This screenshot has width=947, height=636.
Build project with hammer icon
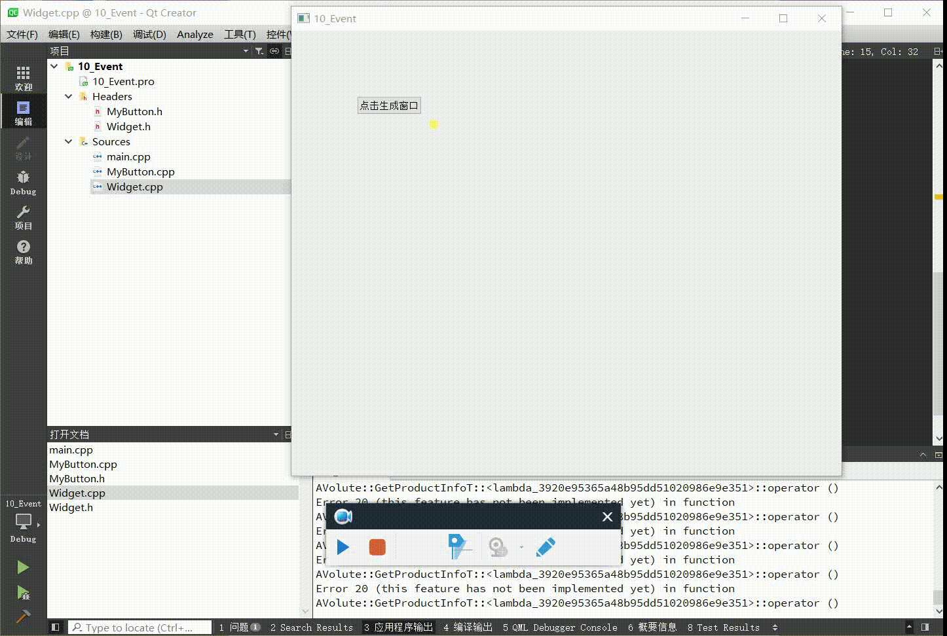pos(23,616)
